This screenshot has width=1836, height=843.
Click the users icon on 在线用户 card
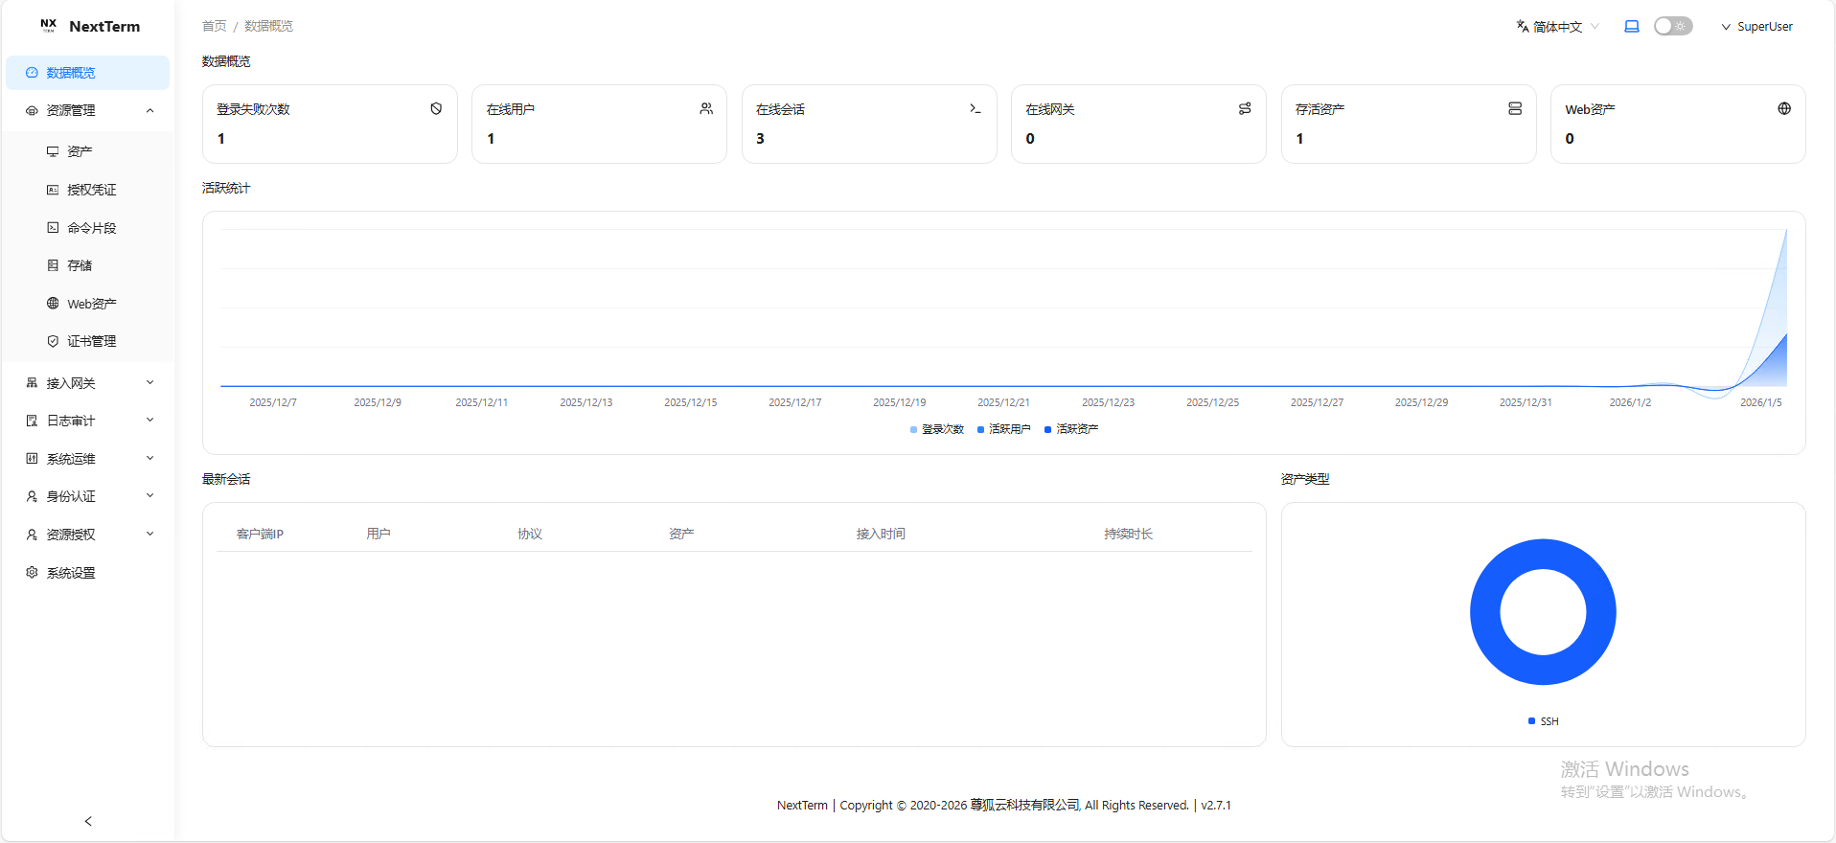pyautogui.click(x=706, y=109)
